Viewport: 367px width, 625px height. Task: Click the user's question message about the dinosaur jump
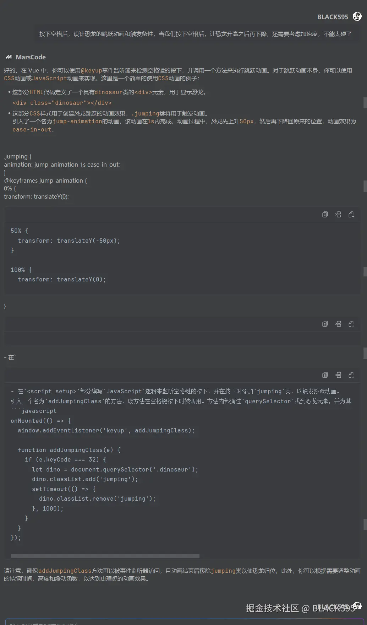click(195, 34)
